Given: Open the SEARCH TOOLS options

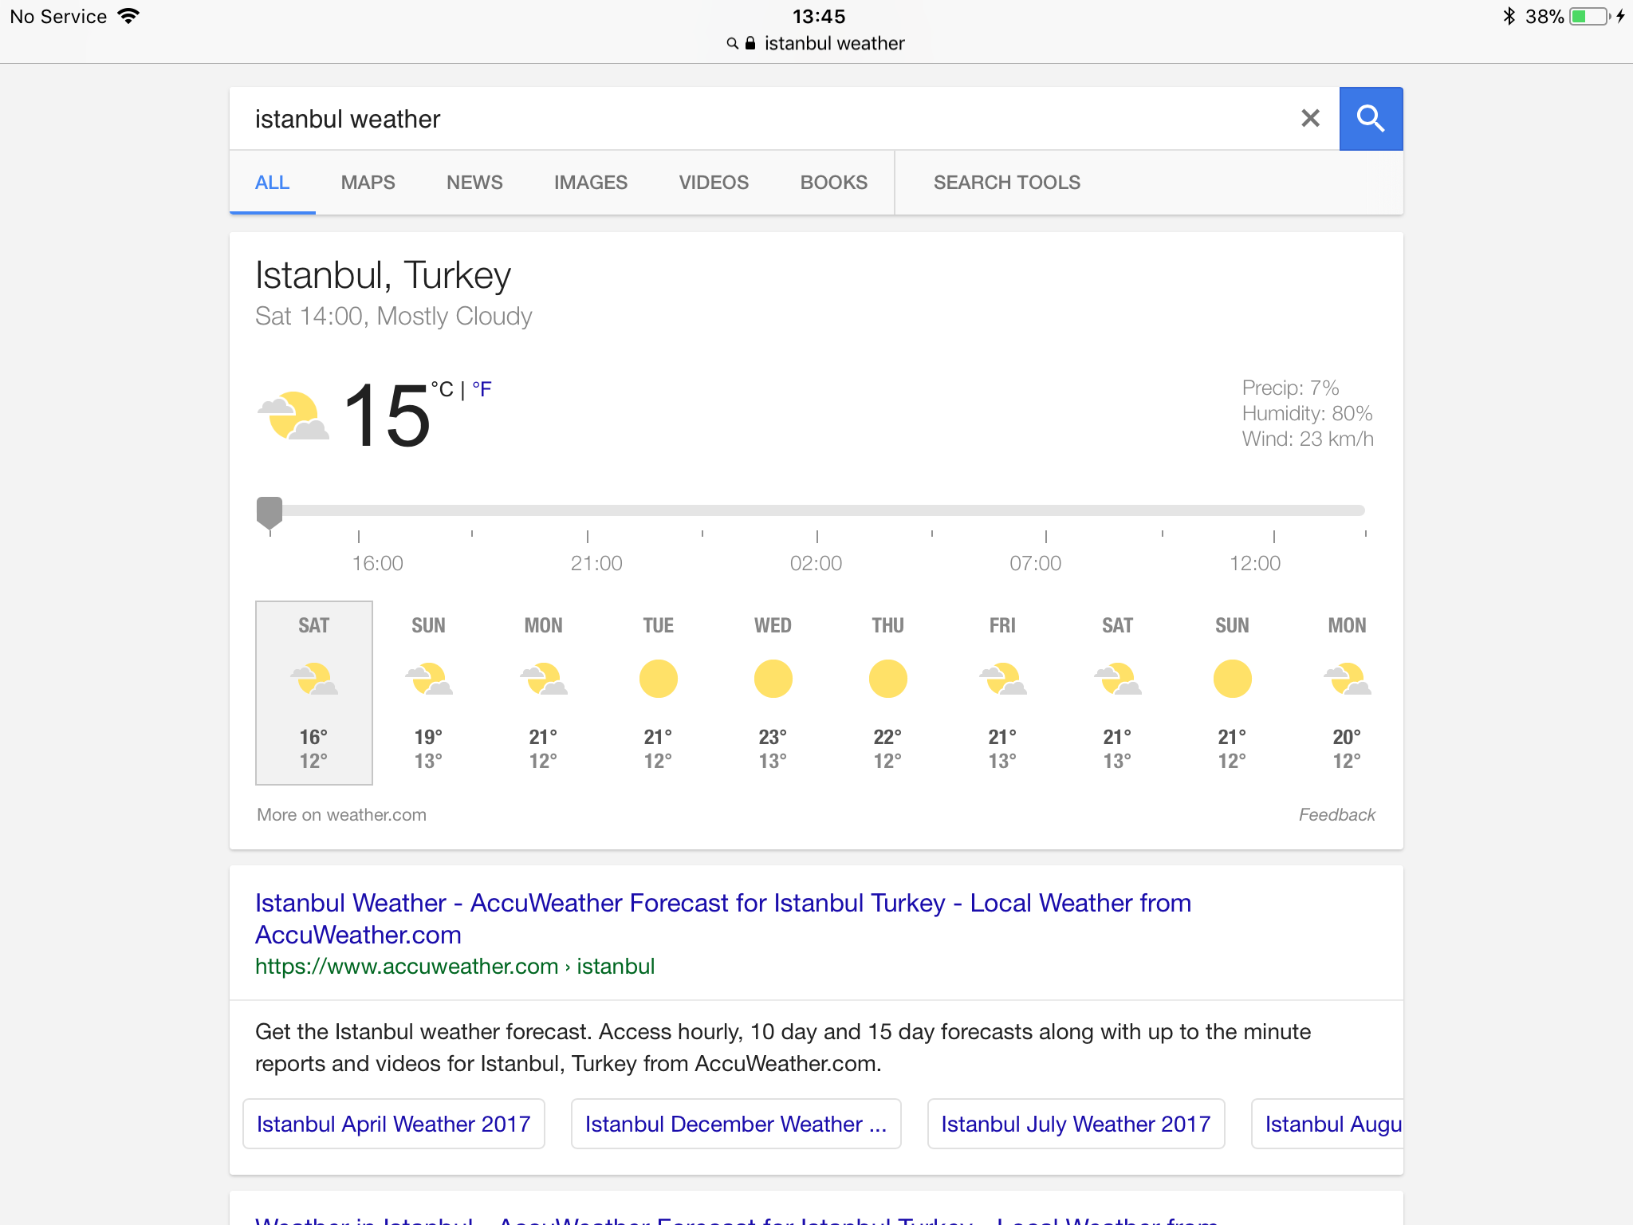Looking at the screenshot, I should click(x=1006, y=183).
